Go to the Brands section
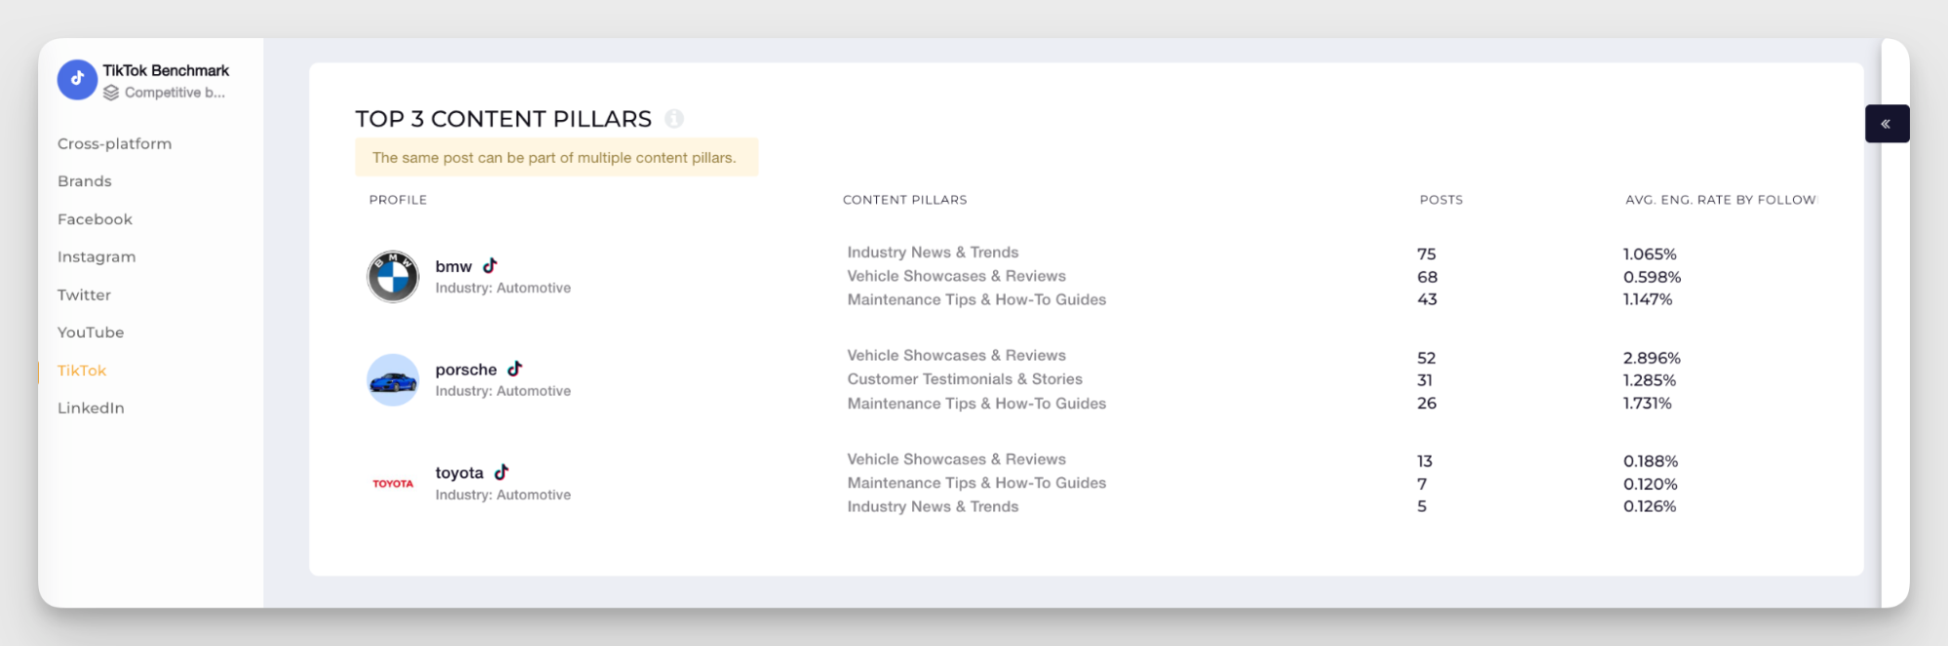 click(85, 181)
